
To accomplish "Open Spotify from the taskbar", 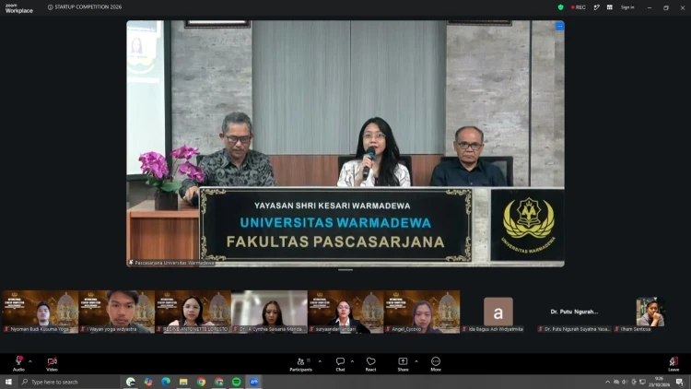I will click(236, 382).
